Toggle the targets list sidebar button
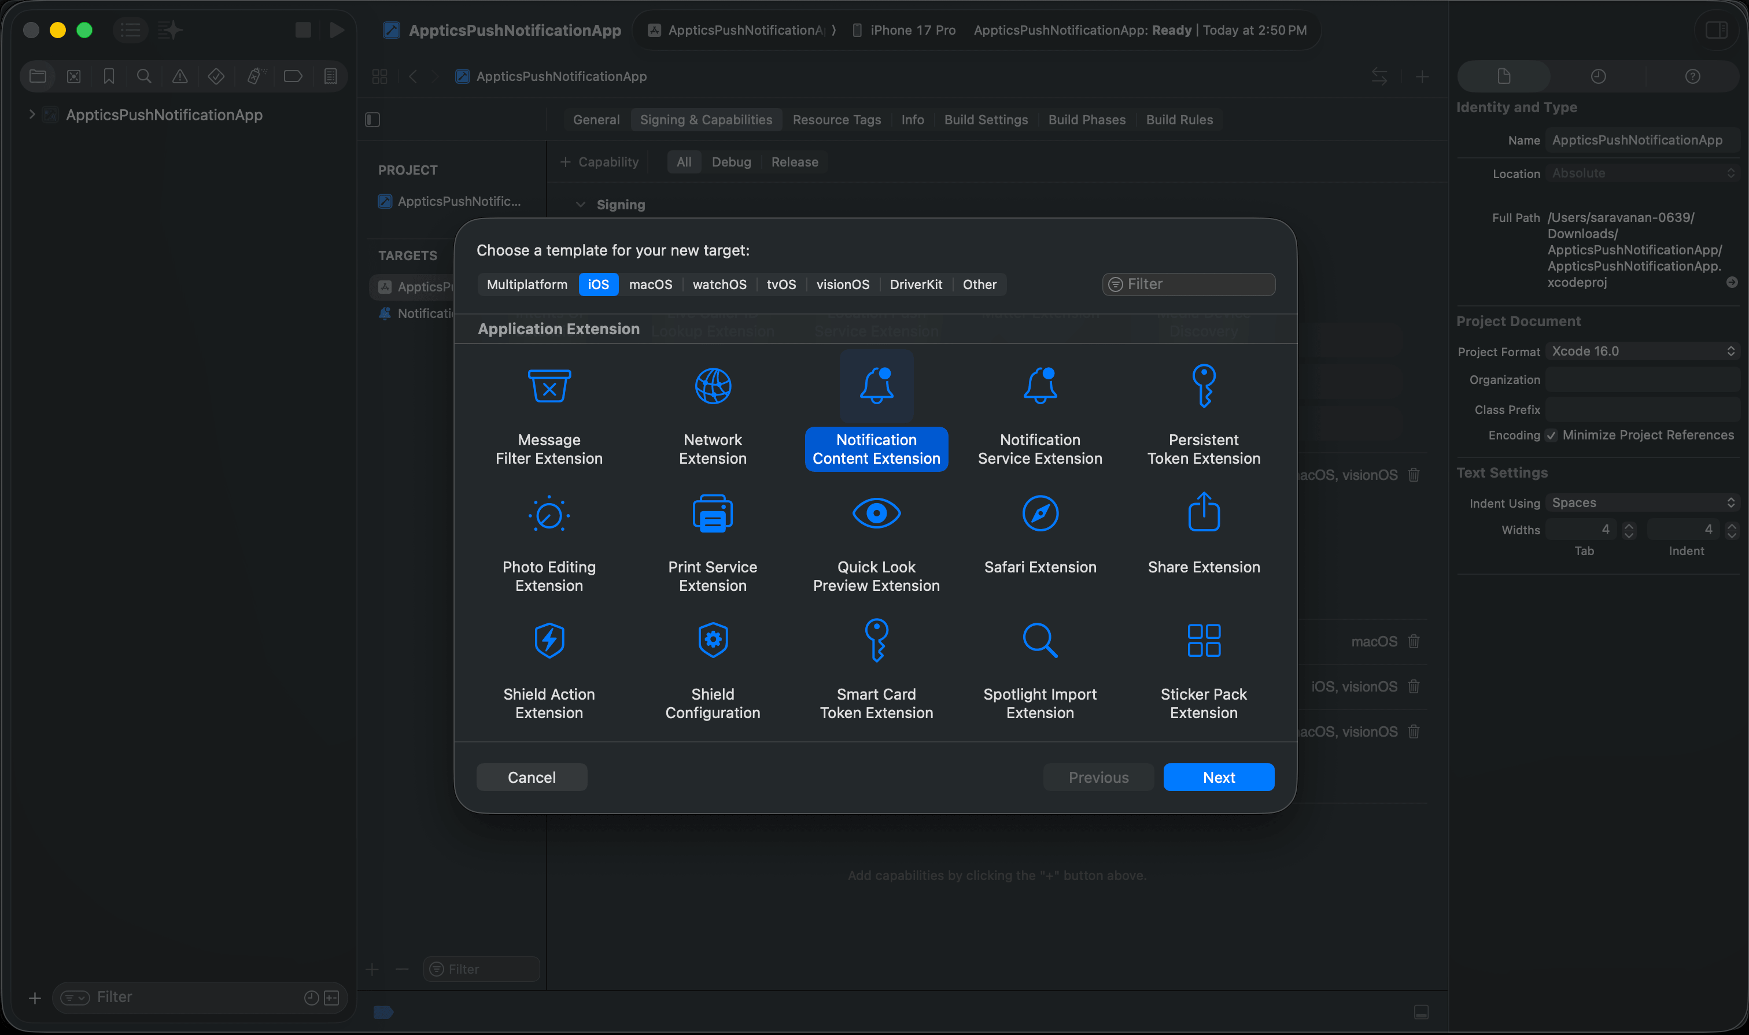Screen dimensions: 1749x1035 coord(372,120)
